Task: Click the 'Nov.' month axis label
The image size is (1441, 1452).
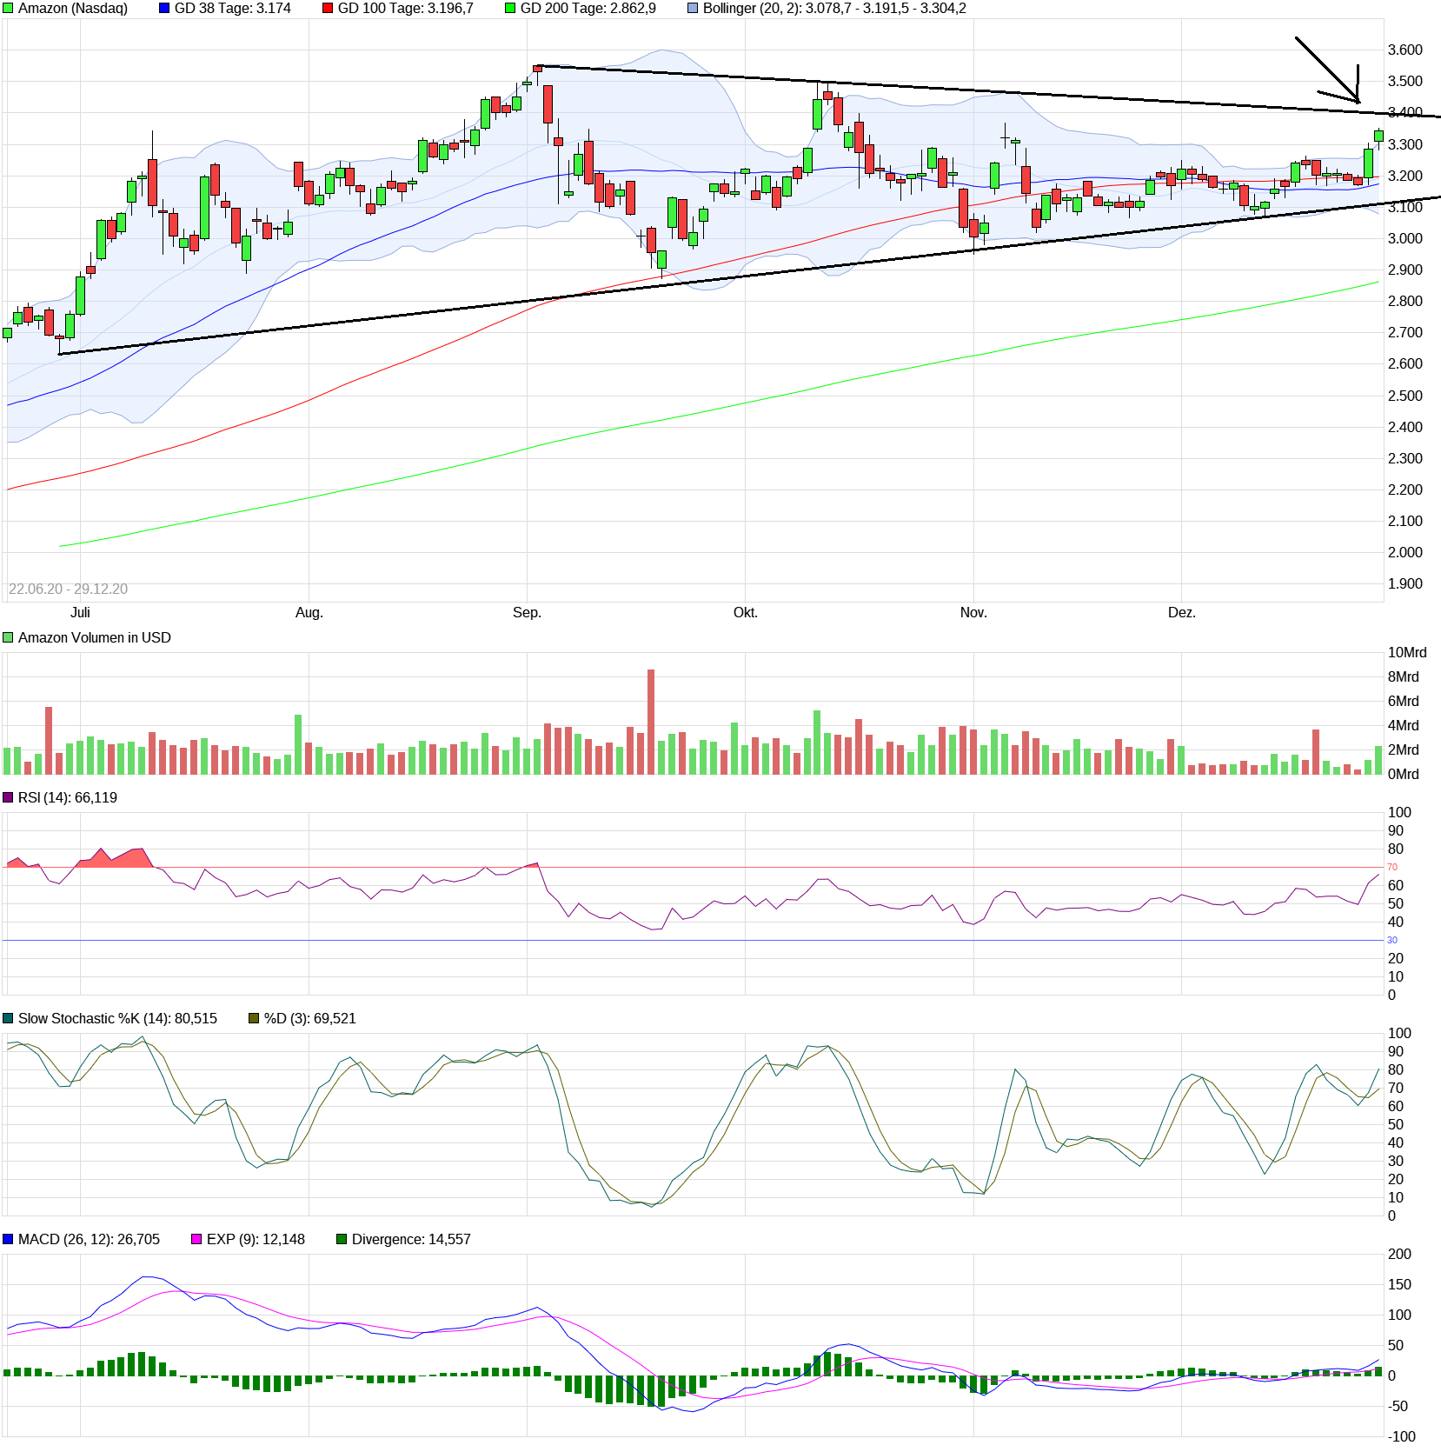Action: (973, 613)
